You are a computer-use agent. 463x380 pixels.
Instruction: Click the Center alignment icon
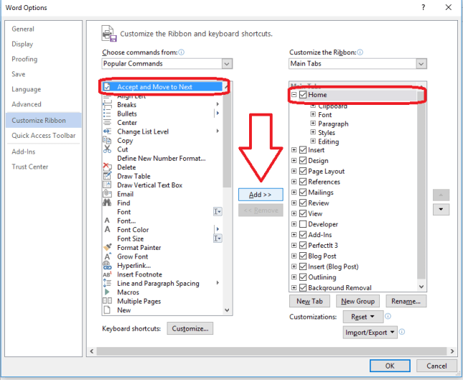click(x=107, y=123)
